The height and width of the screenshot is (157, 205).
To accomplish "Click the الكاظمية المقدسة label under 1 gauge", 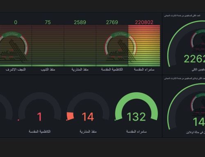I will 40,132.
